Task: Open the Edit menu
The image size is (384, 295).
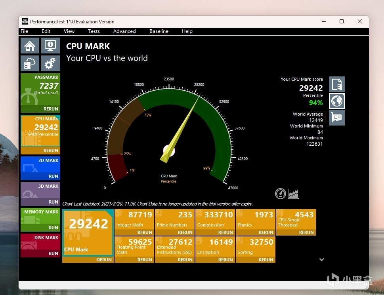Action: (46, 31)
